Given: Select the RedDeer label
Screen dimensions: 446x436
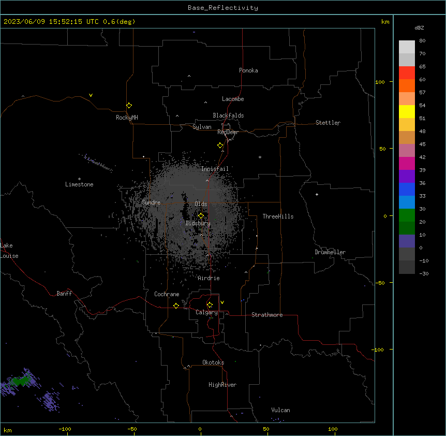Looking at the screenshot, I should coord(228,132).
